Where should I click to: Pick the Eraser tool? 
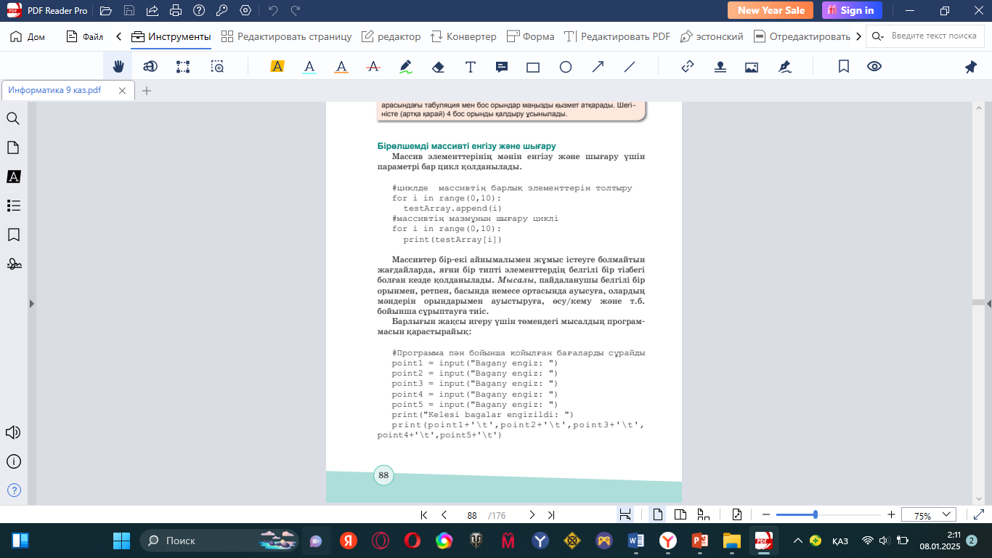point(438,67)
